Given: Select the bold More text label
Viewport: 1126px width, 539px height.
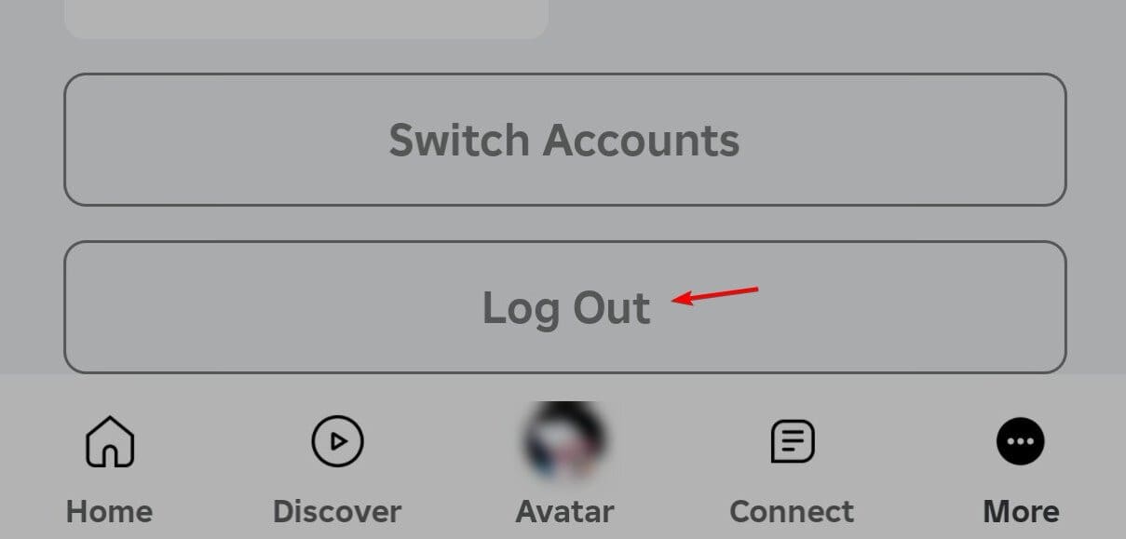Looking at the screenshot, I should (x=1021, y=511).
